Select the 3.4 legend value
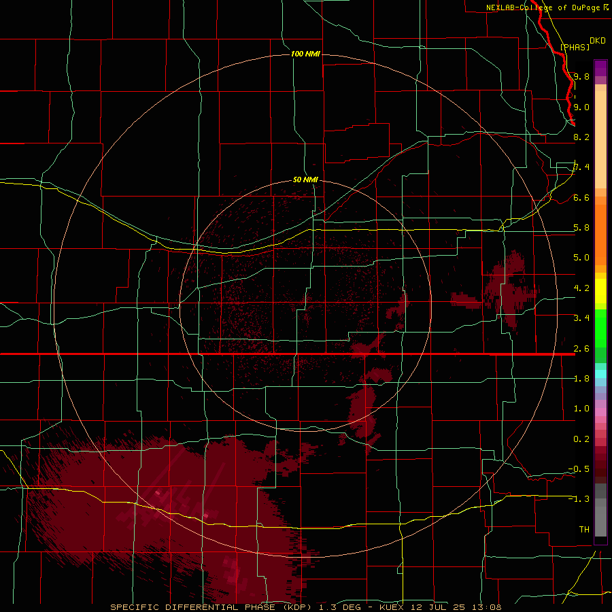 [x=581, y=318]
